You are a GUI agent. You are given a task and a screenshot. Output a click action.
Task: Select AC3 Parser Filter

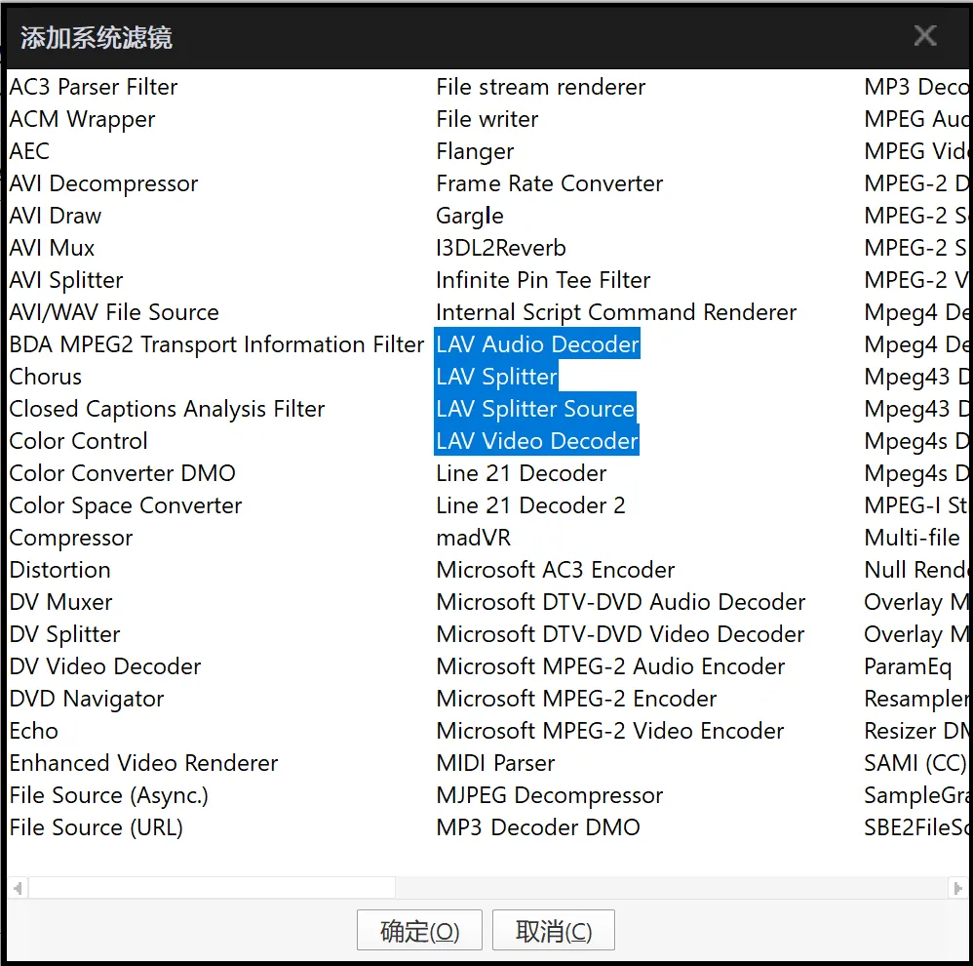point(94,87)
